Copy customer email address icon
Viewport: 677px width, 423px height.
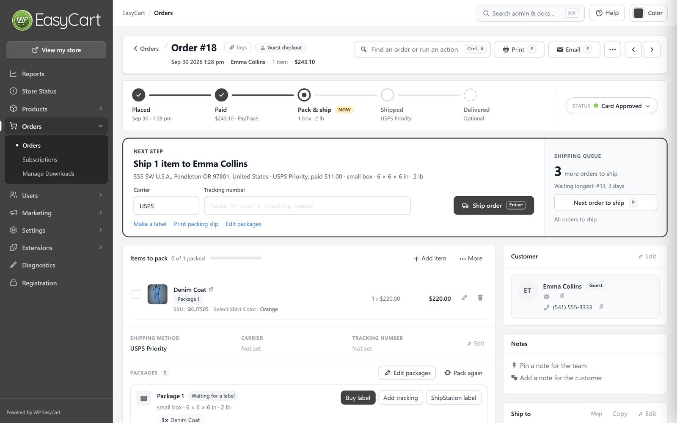tap(562, 296)
